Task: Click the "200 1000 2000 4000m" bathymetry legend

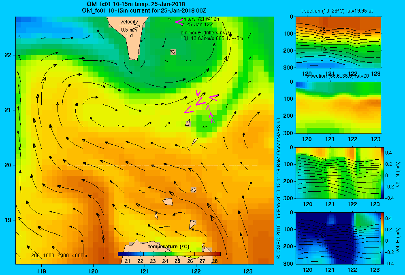Action: [x=59, y=256]
